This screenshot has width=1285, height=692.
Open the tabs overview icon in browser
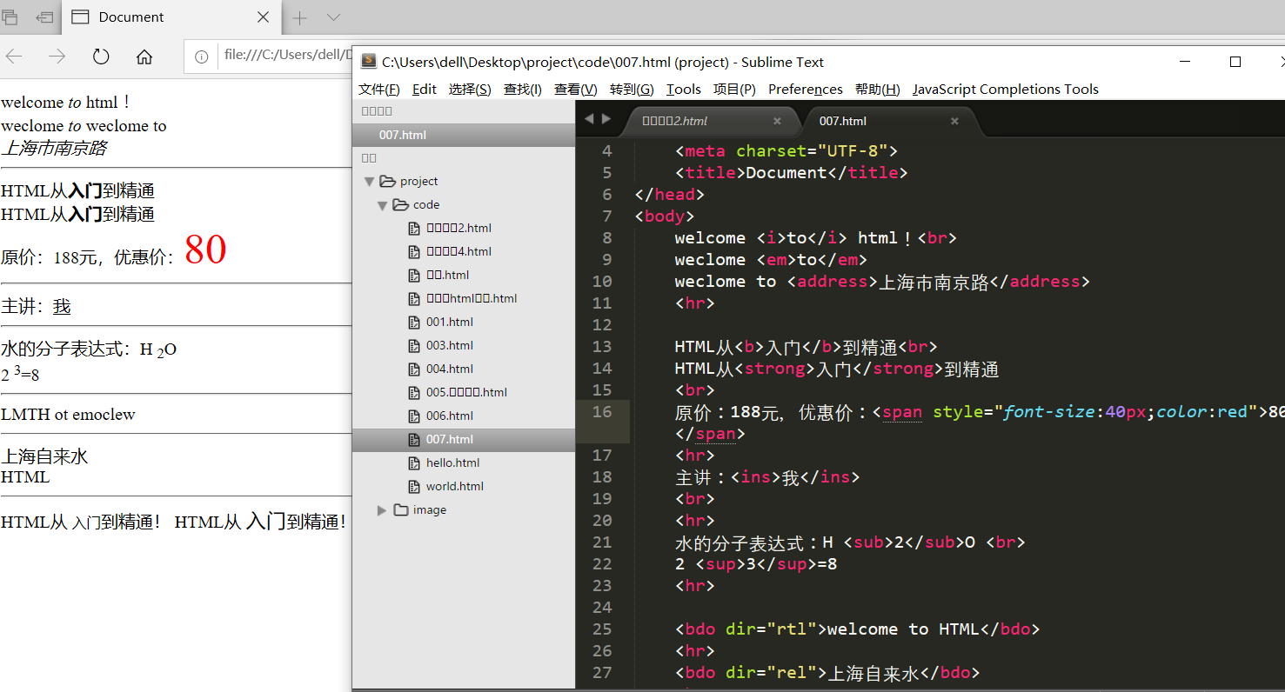tap(10, 17)
